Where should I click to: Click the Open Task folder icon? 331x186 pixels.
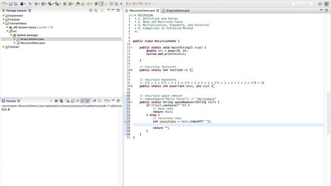pyautogui.click(x=83, y=4)
